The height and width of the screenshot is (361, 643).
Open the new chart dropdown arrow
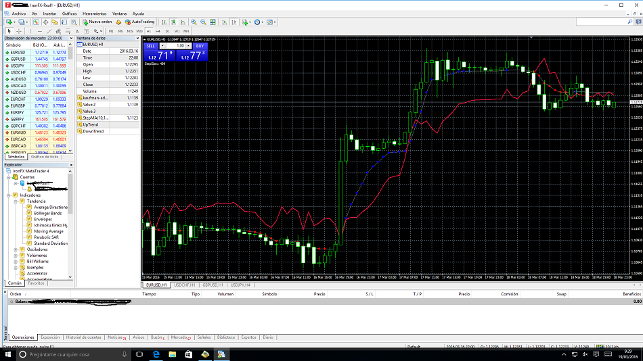(14, 22)
